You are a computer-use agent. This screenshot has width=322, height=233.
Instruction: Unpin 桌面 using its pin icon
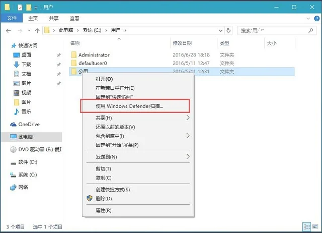[59, 55]
